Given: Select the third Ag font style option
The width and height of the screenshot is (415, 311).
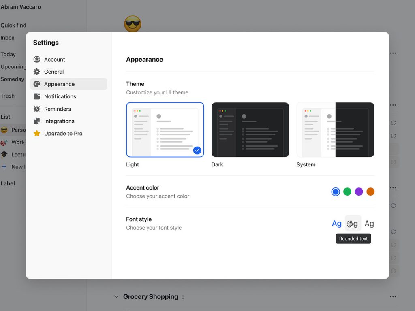Looking at the screenshot, I should [x=369, y=224].
